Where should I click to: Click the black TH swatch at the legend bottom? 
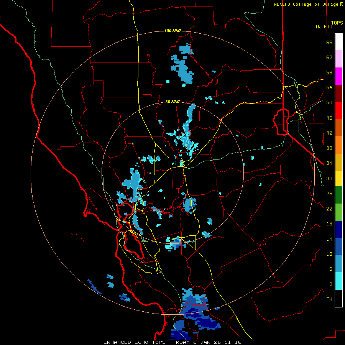338,298
